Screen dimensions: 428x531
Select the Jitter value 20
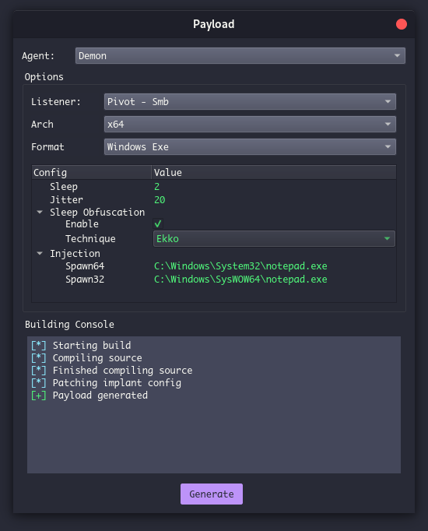(x=160, y=200)
